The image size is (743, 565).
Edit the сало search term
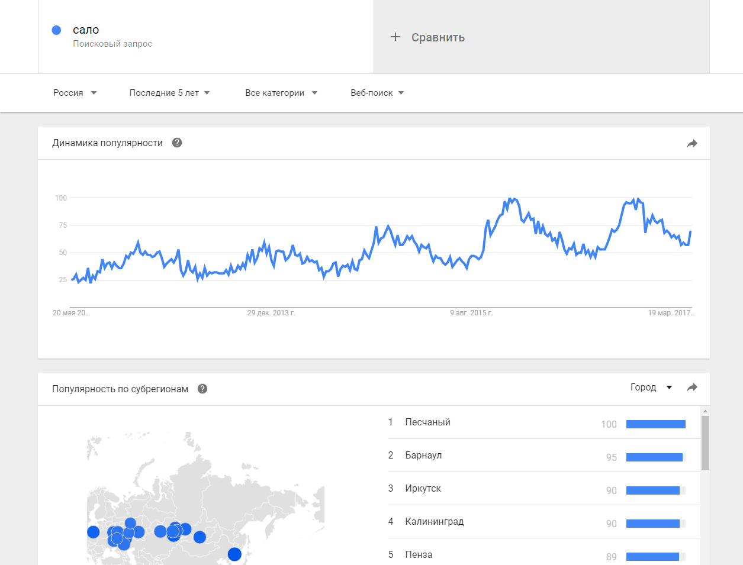(86, 30)
